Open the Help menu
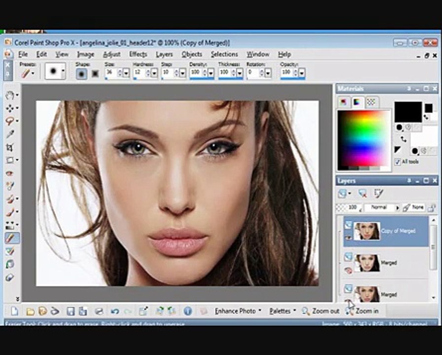The height and width of the screenshot is (355, 442). pos(285,54)
